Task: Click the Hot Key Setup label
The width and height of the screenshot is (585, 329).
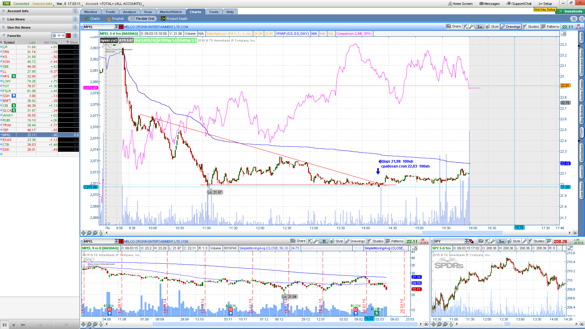Action: tap(545, 9)
